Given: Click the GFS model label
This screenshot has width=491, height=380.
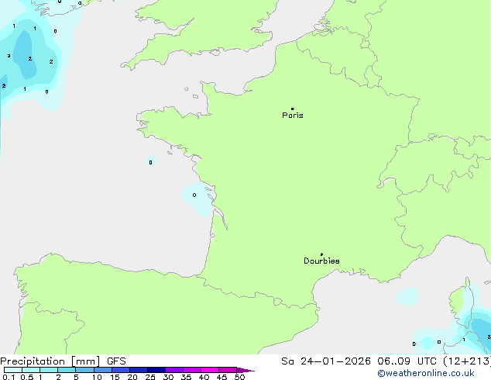Looking at the screenshot, I should click(116, 361).
